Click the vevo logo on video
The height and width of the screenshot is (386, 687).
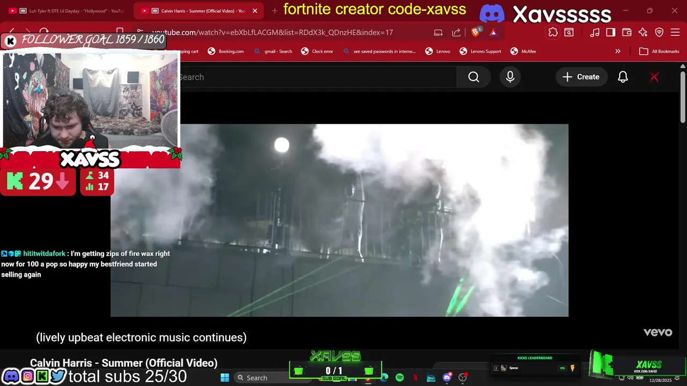(x=657, y=332)
